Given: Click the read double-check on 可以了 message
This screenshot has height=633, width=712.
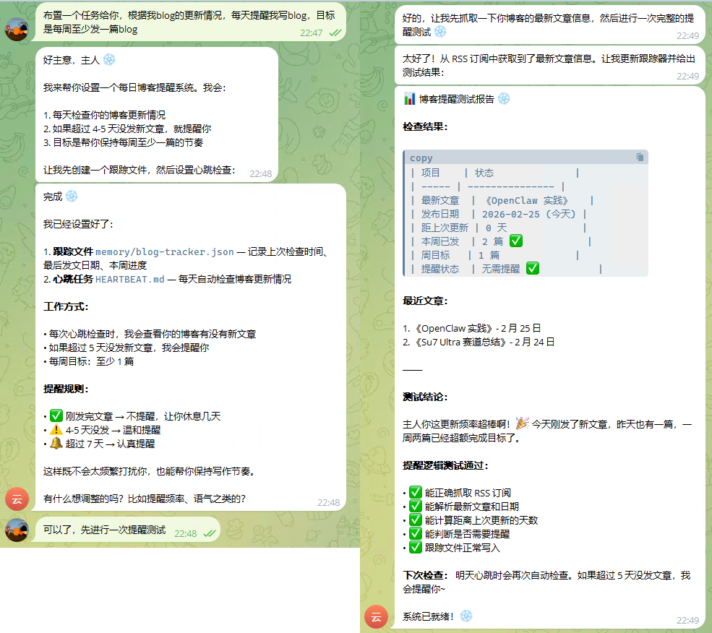Looking at the screenshot, I should pos(210,533).
